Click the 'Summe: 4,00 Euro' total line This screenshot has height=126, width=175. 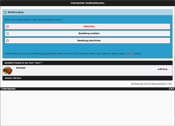click(x=13, y=78)
